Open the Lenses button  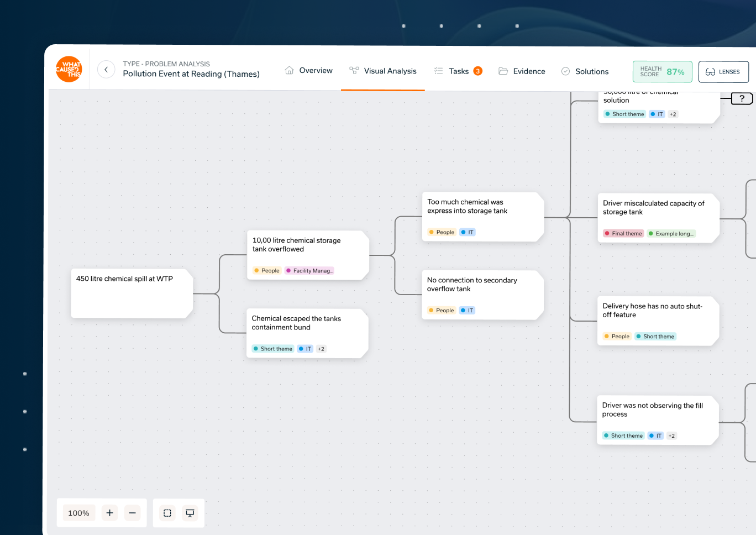coord(723,72)
